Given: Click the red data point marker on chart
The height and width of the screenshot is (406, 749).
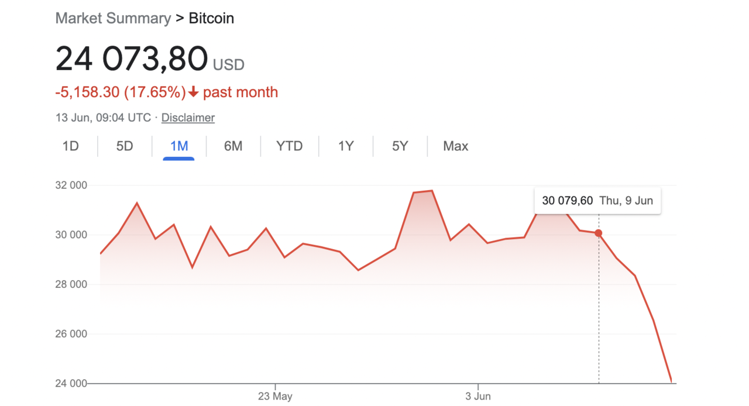Looking at the screenshot, I should [598, 233].
